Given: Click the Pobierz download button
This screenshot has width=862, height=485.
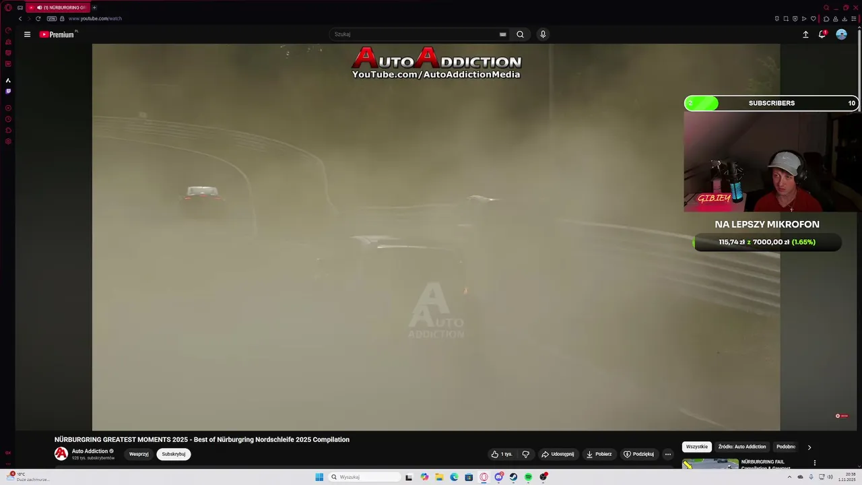Looking at the screenshot, I should (599, 454).
